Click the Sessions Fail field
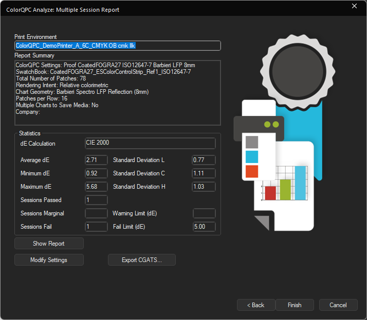Viewport: 367px width, 320px height. [x=96, y=227]
